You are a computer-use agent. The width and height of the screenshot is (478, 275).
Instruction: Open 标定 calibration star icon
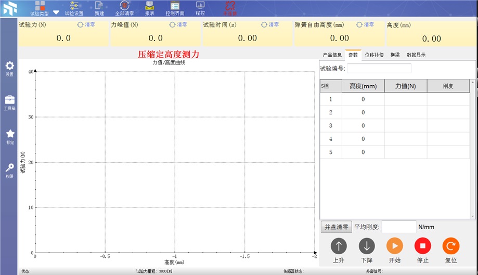(x=10, y=136)
